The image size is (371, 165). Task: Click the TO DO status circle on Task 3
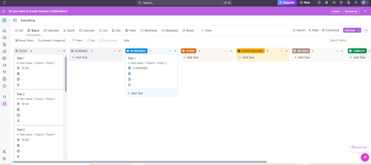18,140
